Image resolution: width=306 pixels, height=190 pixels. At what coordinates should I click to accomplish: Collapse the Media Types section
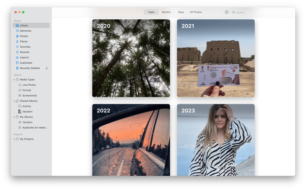pos(14,80)
